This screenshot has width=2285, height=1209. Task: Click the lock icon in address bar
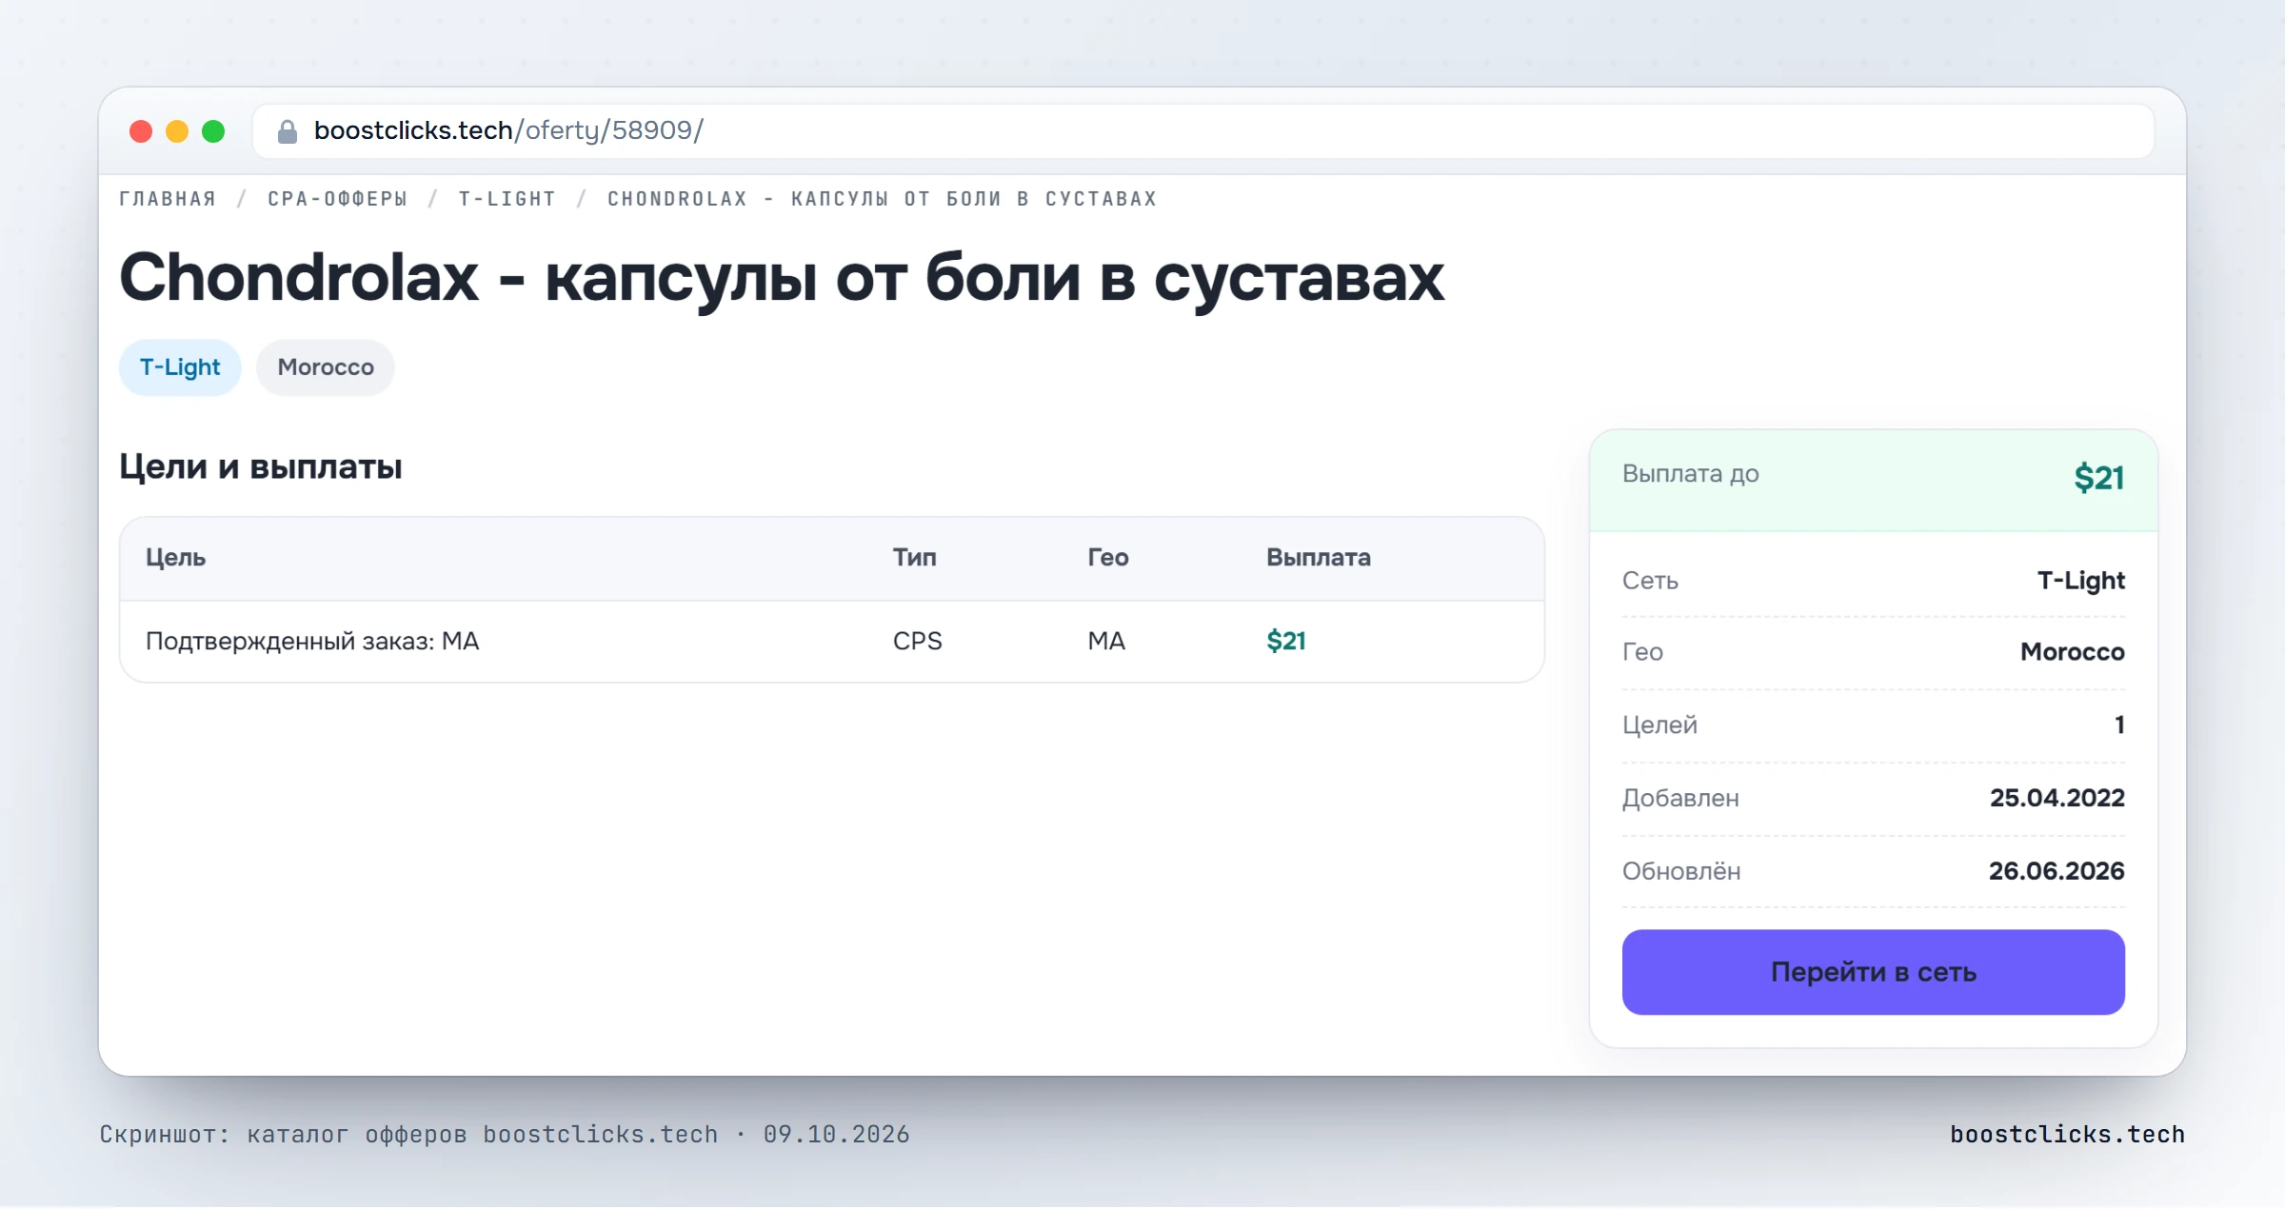pos(287,131)
